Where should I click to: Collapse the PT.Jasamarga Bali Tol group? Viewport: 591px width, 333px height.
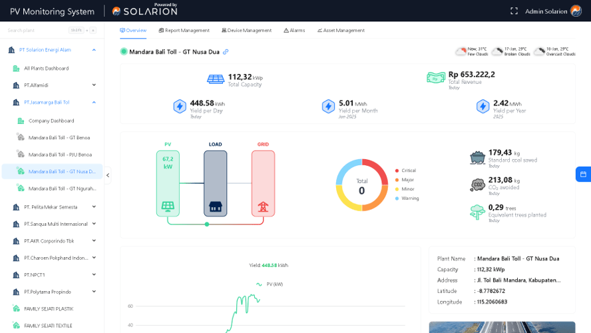click(94, 102)
